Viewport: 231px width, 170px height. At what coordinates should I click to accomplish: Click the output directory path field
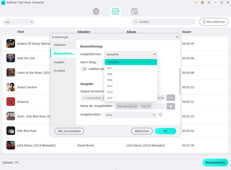(124, 98)
